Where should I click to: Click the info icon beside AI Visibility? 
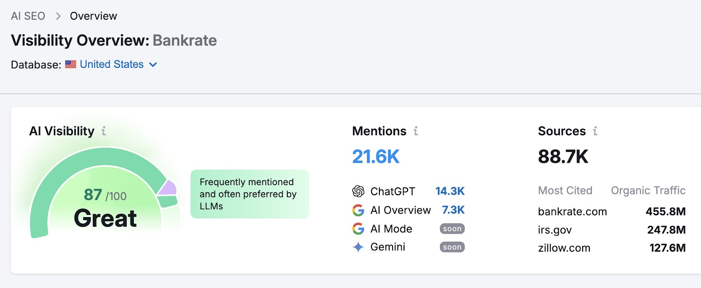coord(104,131)
